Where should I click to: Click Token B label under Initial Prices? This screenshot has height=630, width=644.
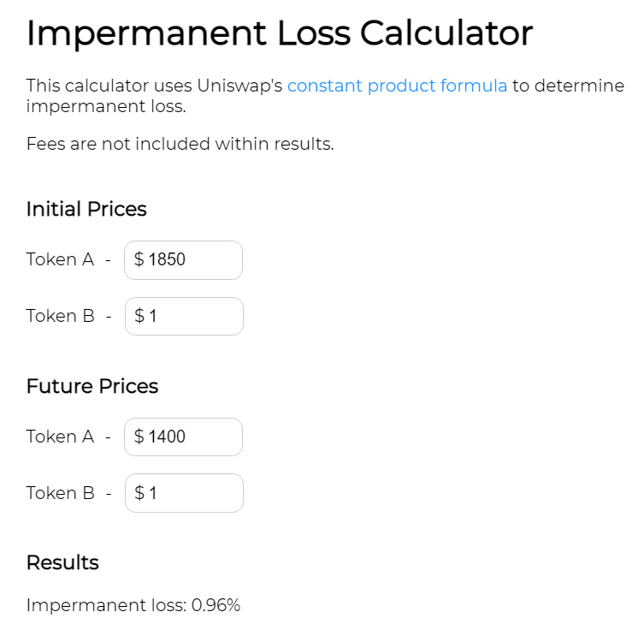(x=60, y=316)
